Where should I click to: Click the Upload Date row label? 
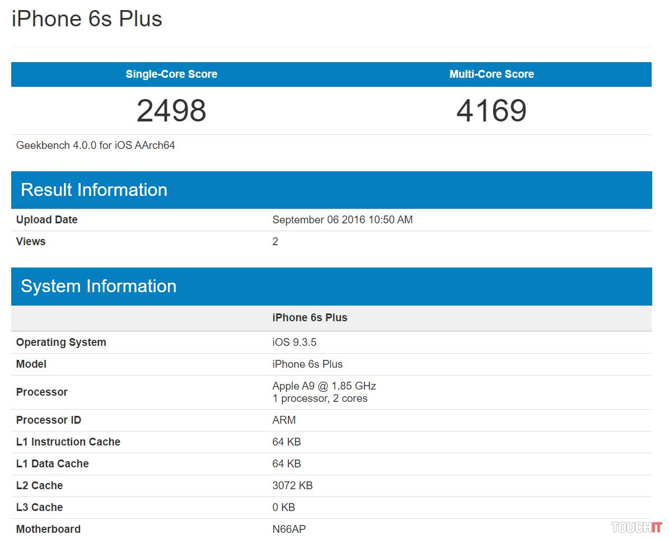point(47,220)
